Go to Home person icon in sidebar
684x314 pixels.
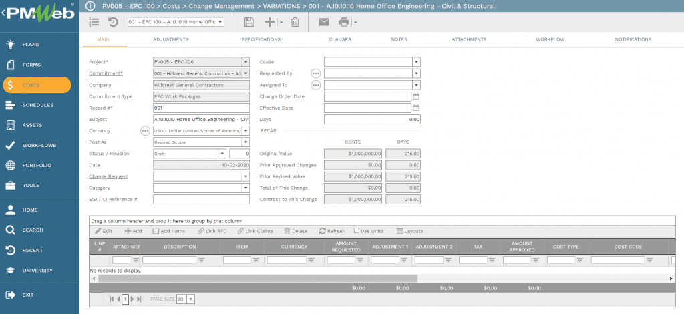(11, 210)
